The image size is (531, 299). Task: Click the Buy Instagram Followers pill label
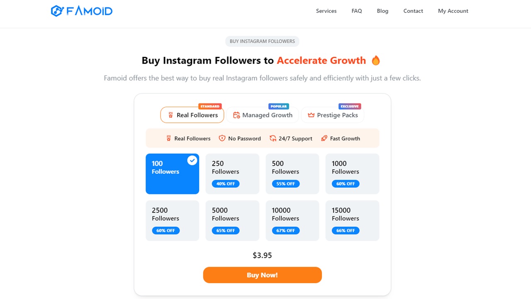pos(262,41)
